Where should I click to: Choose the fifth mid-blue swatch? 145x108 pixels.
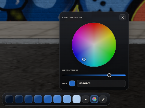tap(48, 99)
